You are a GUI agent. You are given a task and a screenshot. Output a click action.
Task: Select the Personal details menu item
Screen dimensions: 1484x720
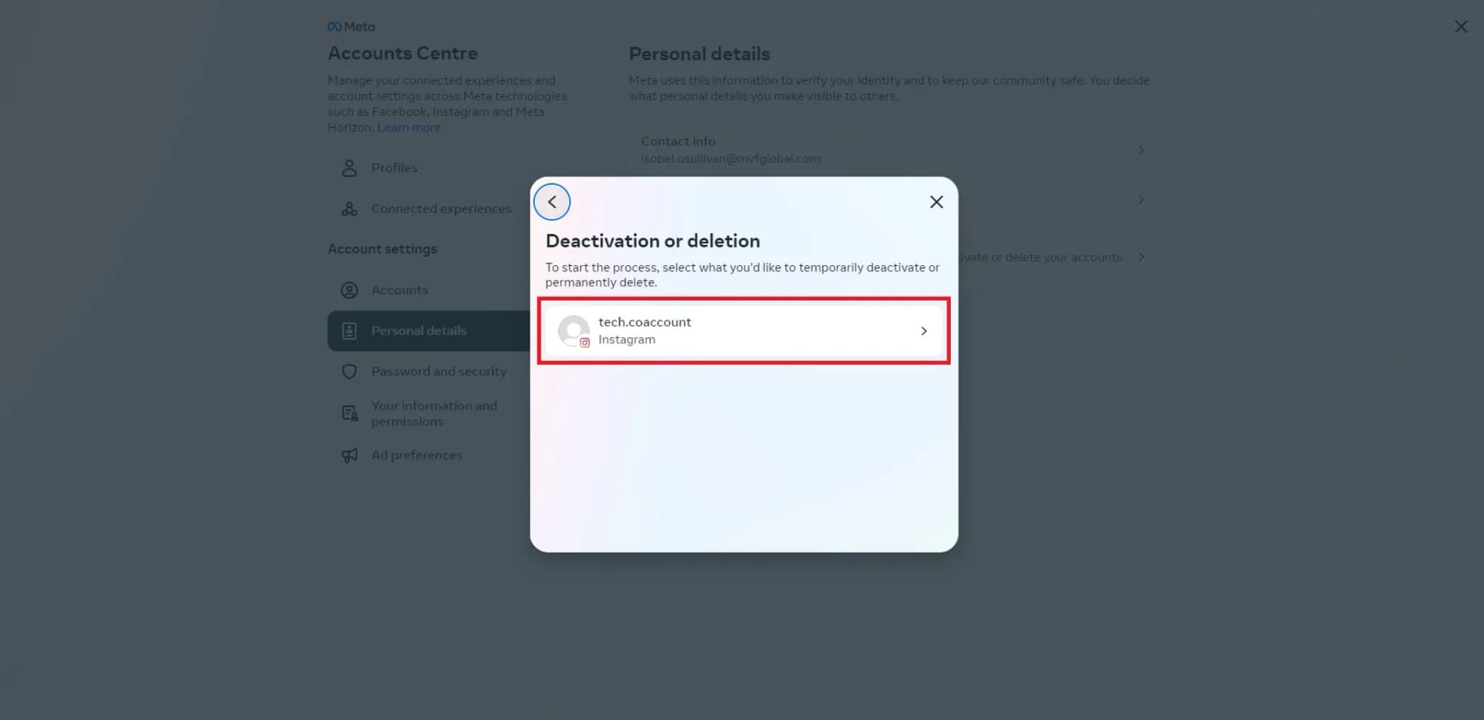tap(419, 331)
